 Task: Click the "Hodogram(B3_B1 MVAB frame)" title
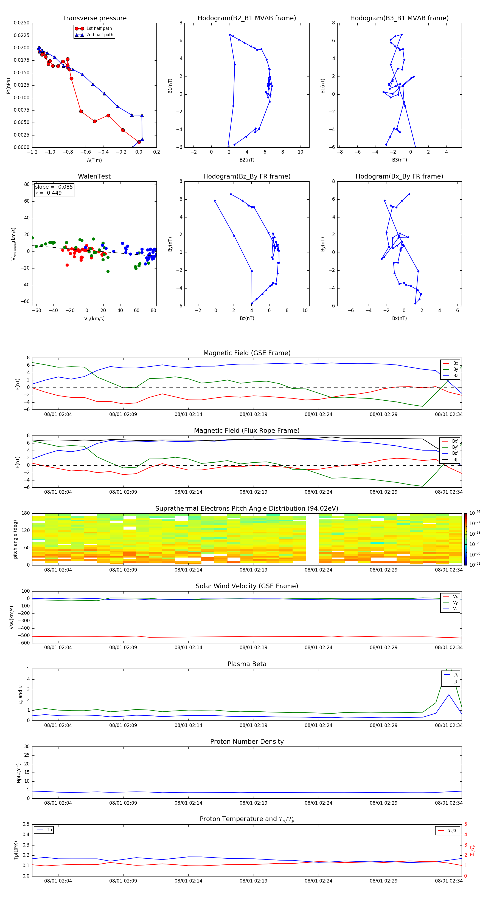399,18
